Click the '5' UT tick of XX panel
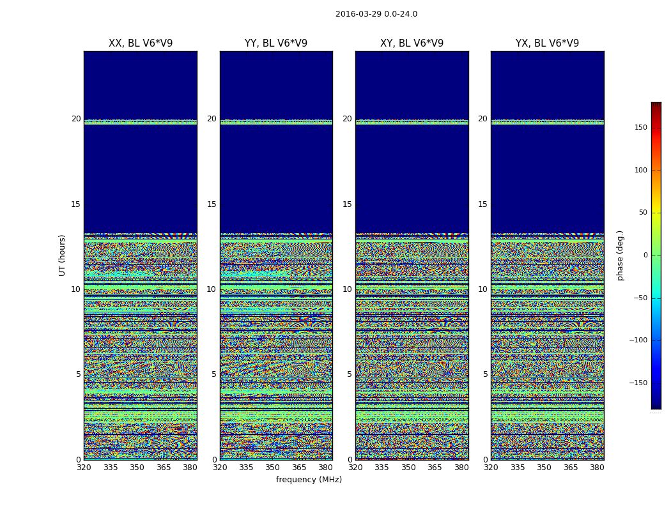This screenshot has width=671, height=511. 79,374
